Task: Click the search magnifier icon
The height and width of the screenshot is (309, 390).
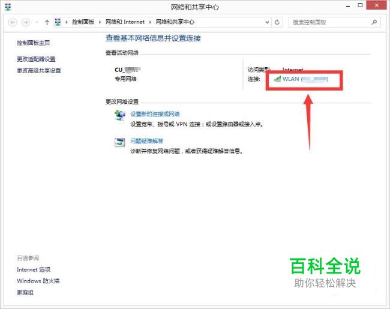Action: coord(374,22)
